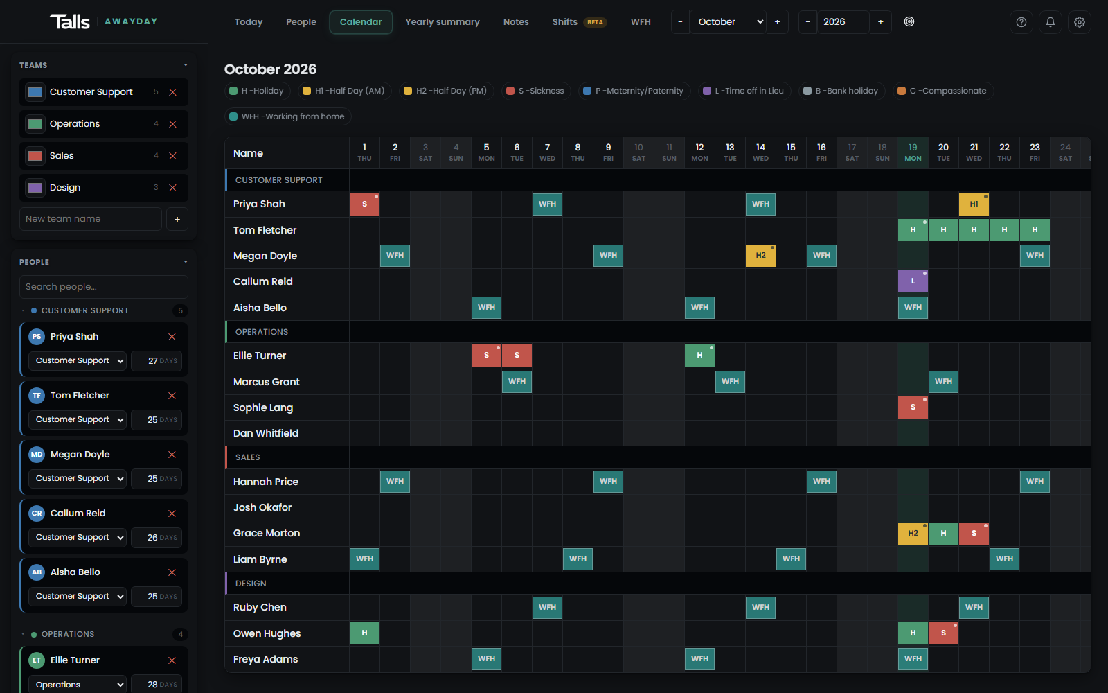1108x693 pixels.
Task: Open Megan Doyle's team dropdown
Action: coord(77,479)
